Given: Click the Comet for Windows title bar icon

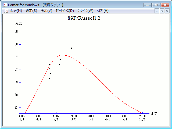Looking at the screenshot, I should click(x=5, y=5).
